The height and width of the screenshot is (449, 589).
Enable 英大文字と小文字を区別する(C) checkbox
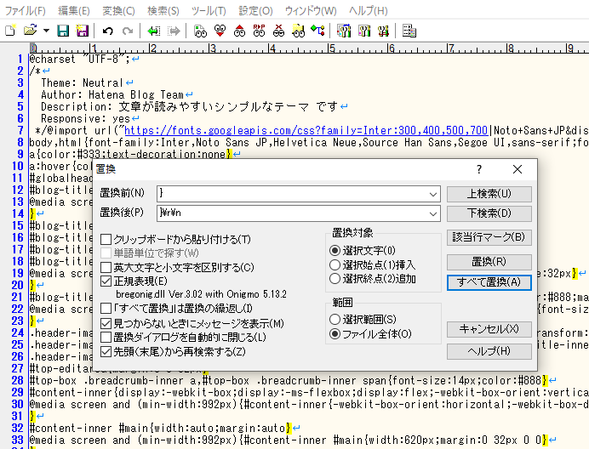pos(106,267)
